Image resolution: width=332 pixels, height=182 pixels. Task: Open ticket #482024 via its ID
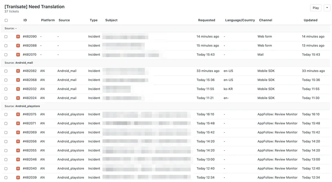click(x=30, y=98)
